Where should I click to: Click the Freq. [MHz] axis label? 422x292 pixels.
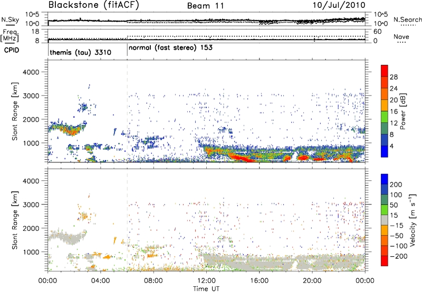pos(9,35)
